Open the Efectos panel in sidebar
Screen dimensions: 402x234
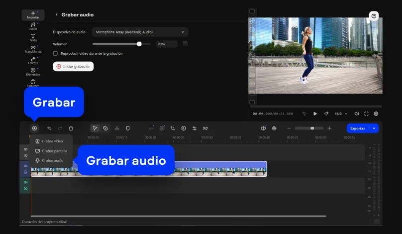click(x=33, y=60)
